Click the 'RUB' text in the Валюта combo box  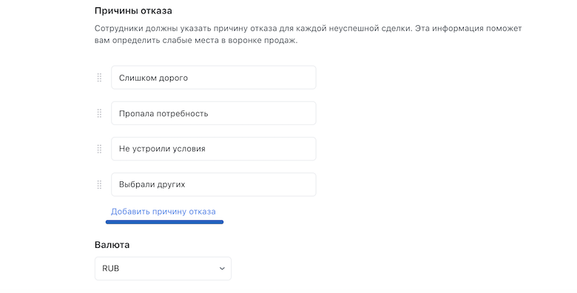click(x=111, y=269)
